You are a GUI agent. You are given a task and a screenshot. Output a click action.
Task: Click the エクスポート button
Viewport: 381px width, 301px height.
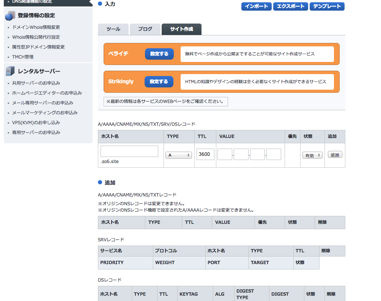pos(291,6)
